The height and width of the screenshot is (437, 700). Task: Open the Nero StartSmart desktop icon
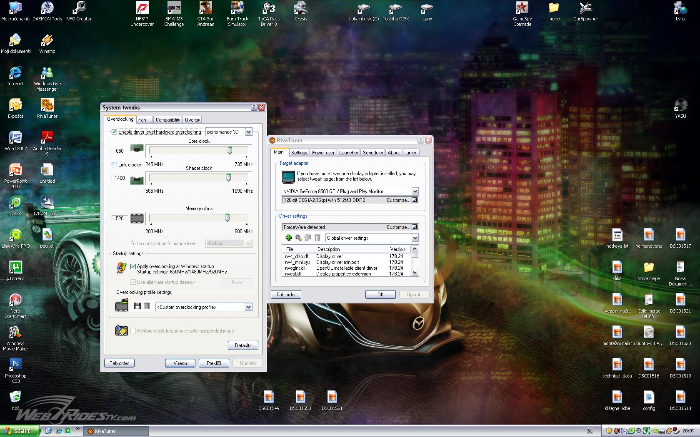(x=15, y=306)
